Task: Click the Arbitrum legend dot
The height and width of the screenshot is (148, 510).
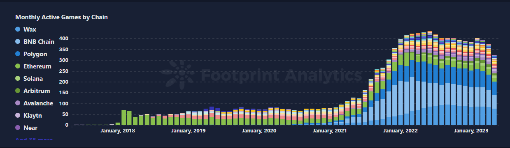Action: (x=18, y=91)
